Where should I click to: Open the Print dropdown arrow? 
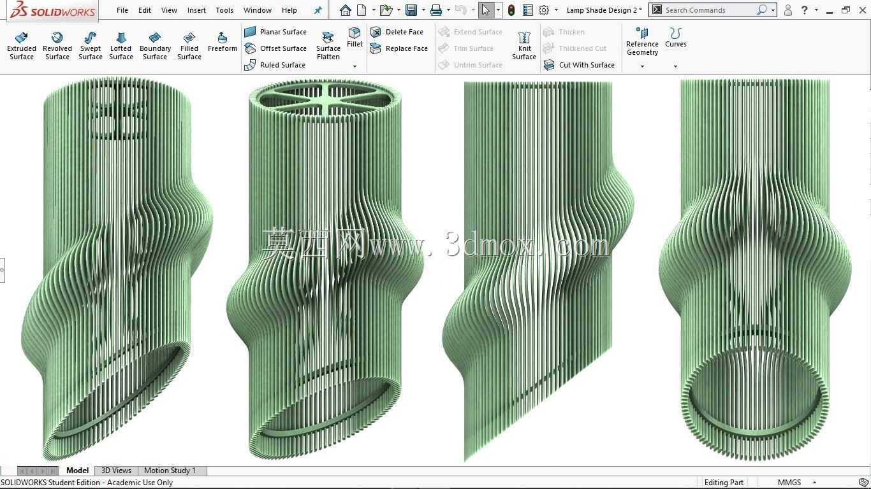[x=448, y=10]
